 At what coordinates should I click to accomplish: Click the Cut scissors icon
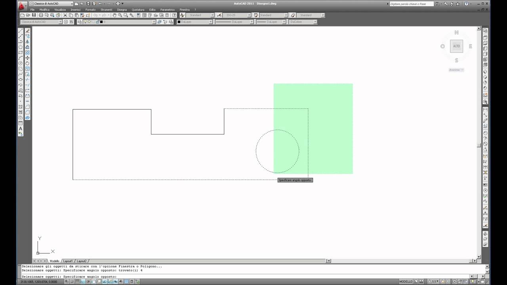click(65, 15)
